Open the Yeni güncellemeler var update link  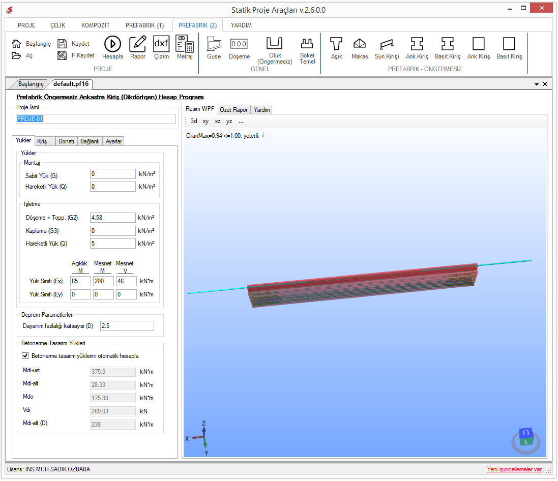click(x=515, y=469)
